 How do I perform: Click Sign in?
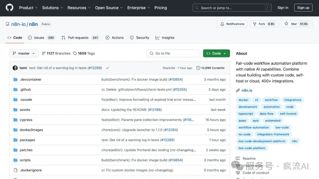(283, 8)
